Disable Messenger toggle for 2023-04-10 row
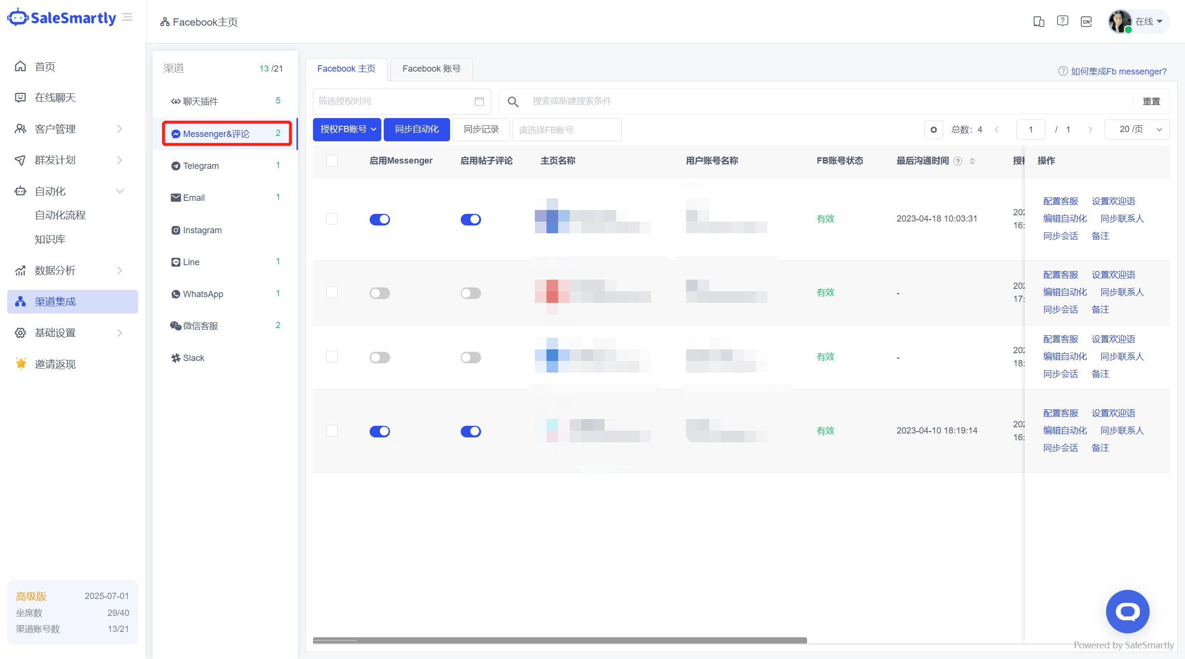1185x659 pixels. click(380, 432)
